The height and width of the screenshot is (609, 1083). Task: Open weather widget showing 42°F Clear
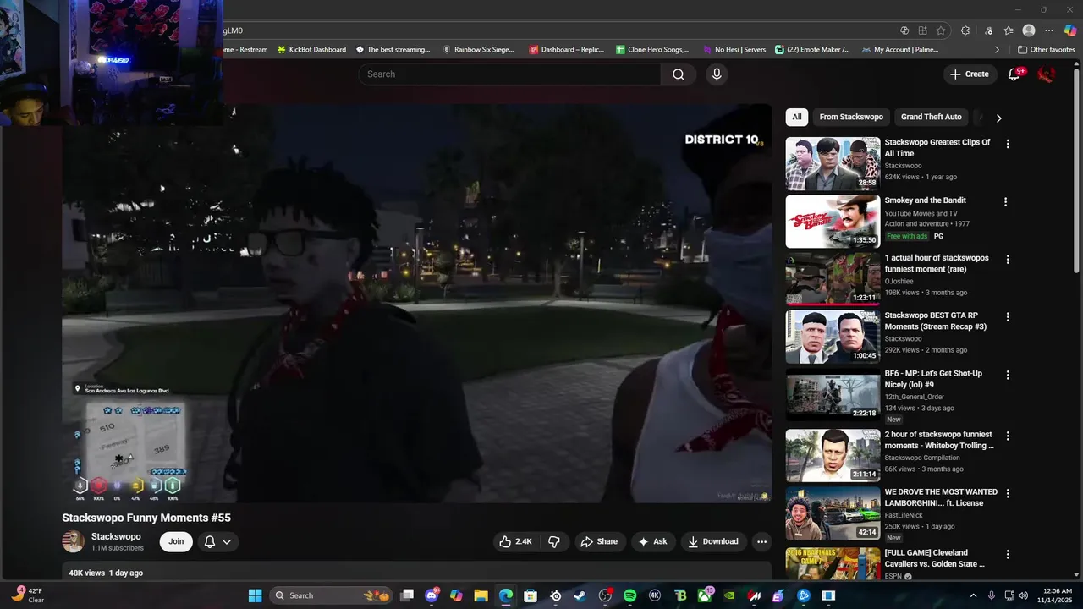27,595
